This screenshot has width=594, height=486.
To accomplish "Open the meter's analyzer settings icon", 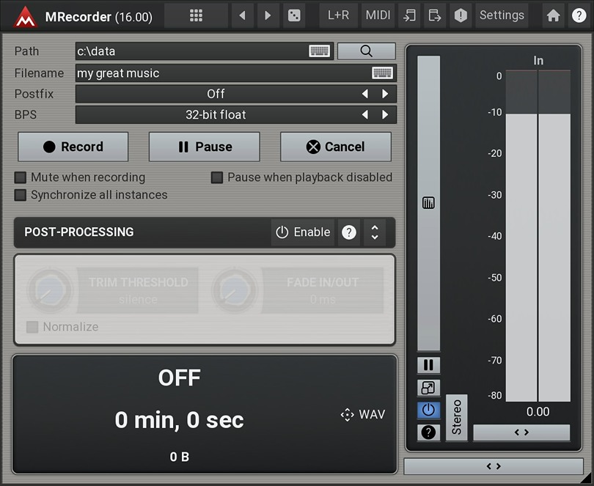I will (x=428, y=202).
